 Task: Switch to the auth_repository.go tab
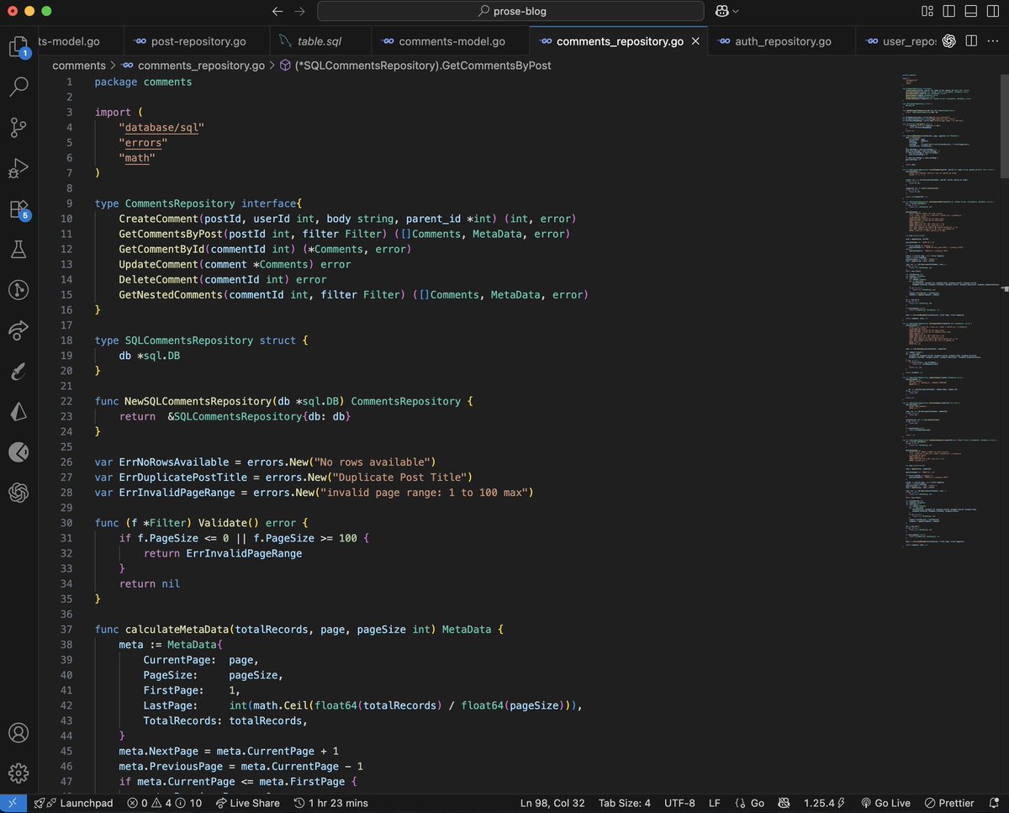[x=782, y=41]
